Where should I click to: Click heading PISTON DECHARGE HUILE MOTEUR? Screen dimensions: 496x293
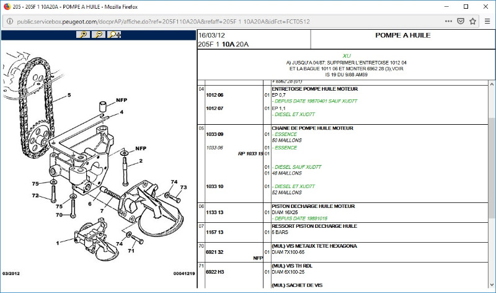pyautogui.click(x=313, y=206)
